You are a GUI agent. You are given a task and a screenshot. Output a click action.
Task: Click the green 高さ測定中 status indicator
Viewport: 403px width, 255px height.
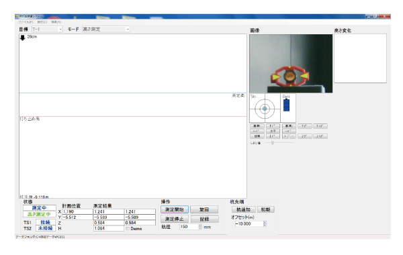[40, 214]
